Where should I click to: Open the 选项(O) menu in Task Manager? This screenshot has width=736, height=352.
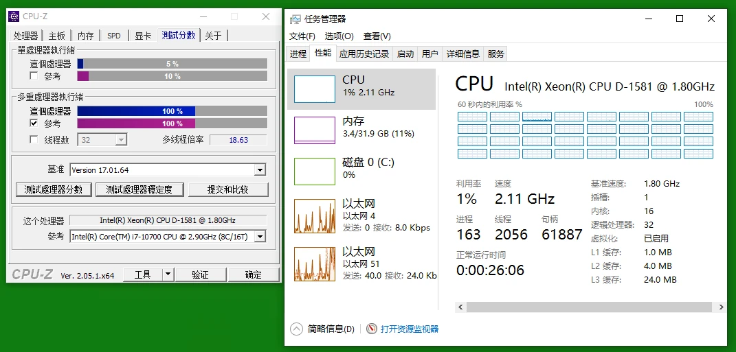[x=339, y=36]
